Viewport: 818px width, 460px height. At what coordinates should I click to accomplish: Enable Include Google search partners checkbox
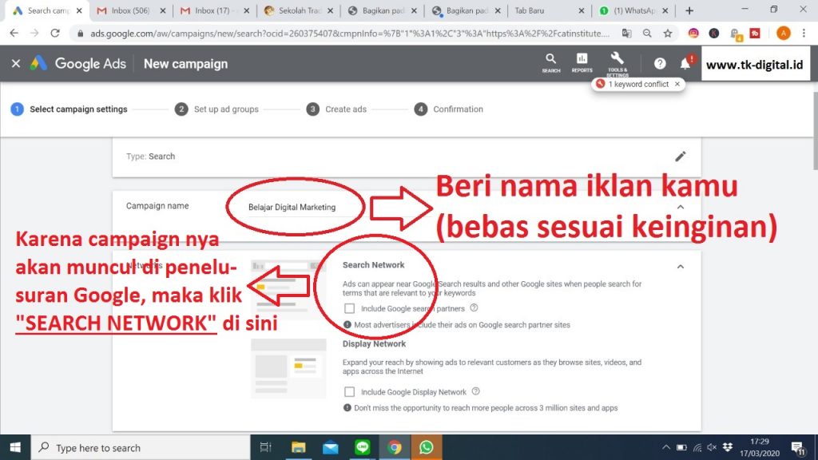tap(349, 308)
